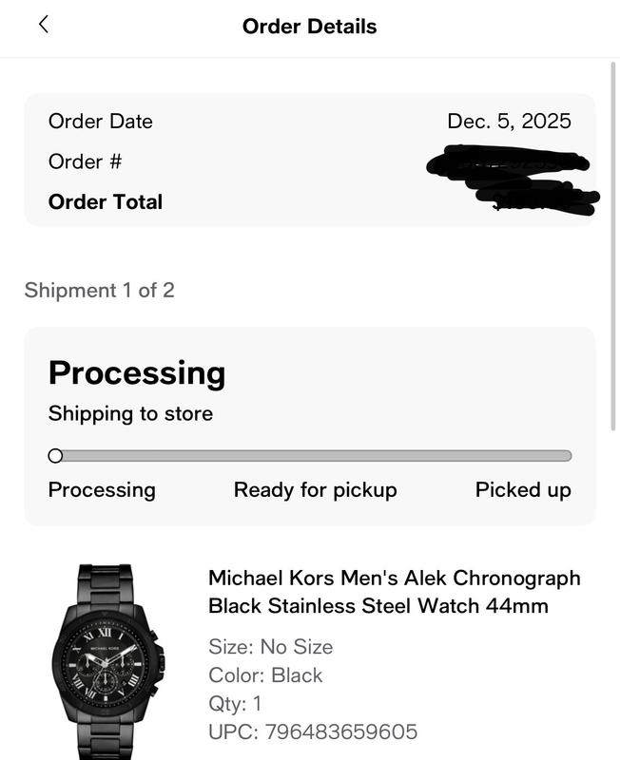620x760 pixels.
Task: Tap the back arrow icon
Action: 44,26
